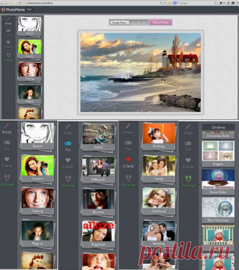Viewport: 239px width, 270px height.
Task: Click the Artistic brush icon beside the Joyful effect
Action: click(x=68, y=126)
